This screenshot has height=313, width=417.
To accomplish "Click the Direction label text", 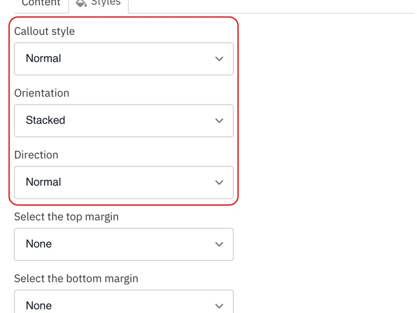I will pos(36,155).
